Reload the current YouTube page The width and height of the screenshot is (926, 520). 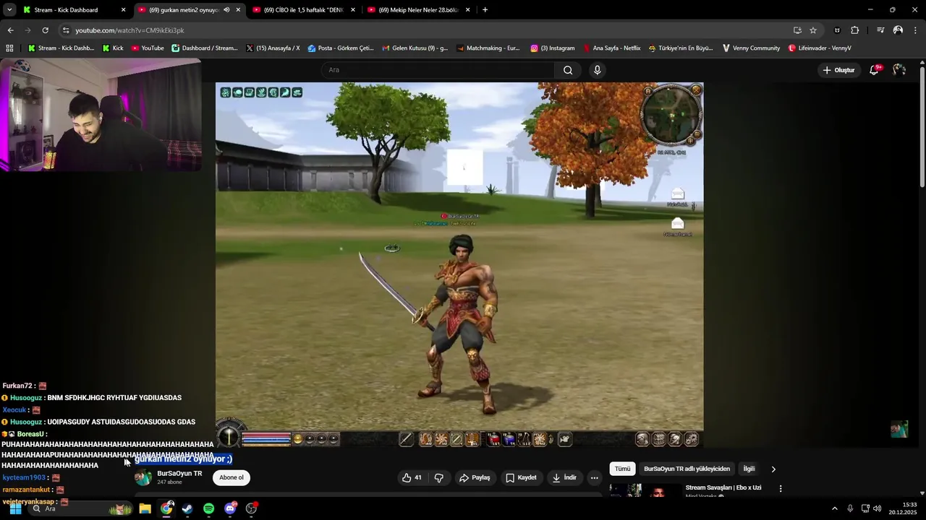tap(45, 30)
